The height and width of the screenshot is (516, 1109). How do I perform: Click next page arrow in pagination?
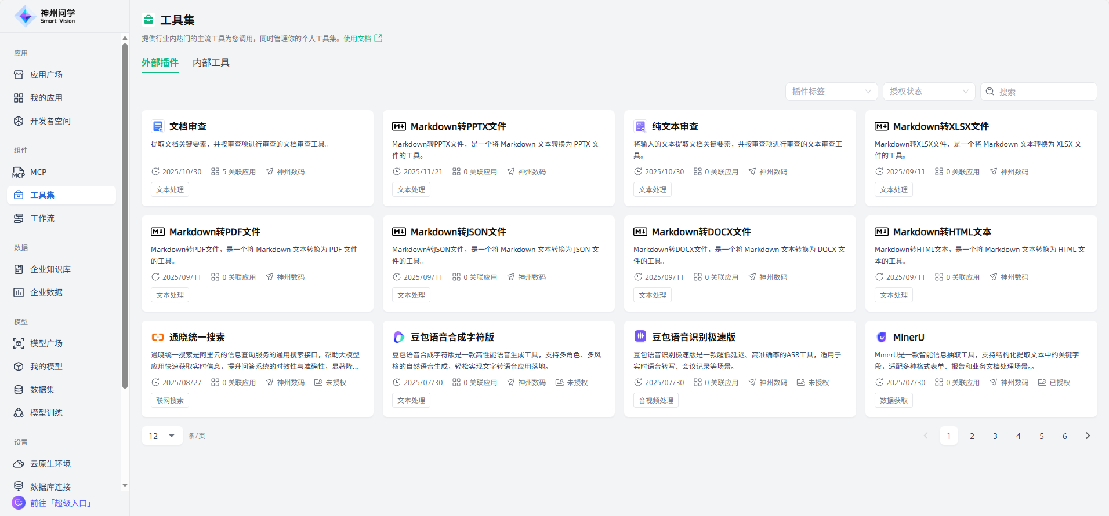[x=1088, y=436]
